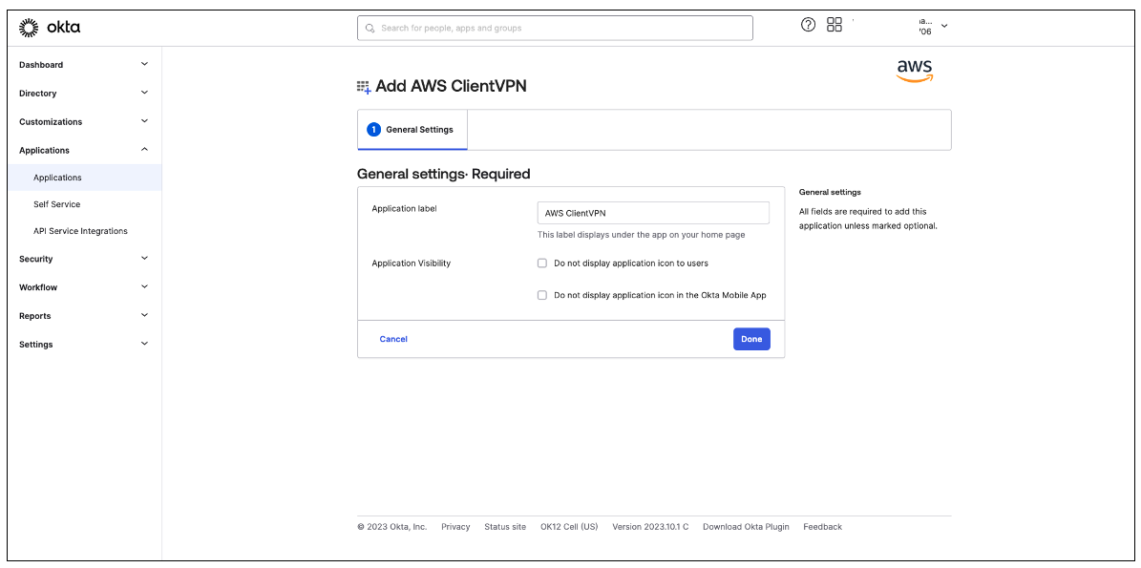Viewport: 1141px width, 568px height.
Task: Click the OK12 Cell (US) footer text
Action: (569, 527)
